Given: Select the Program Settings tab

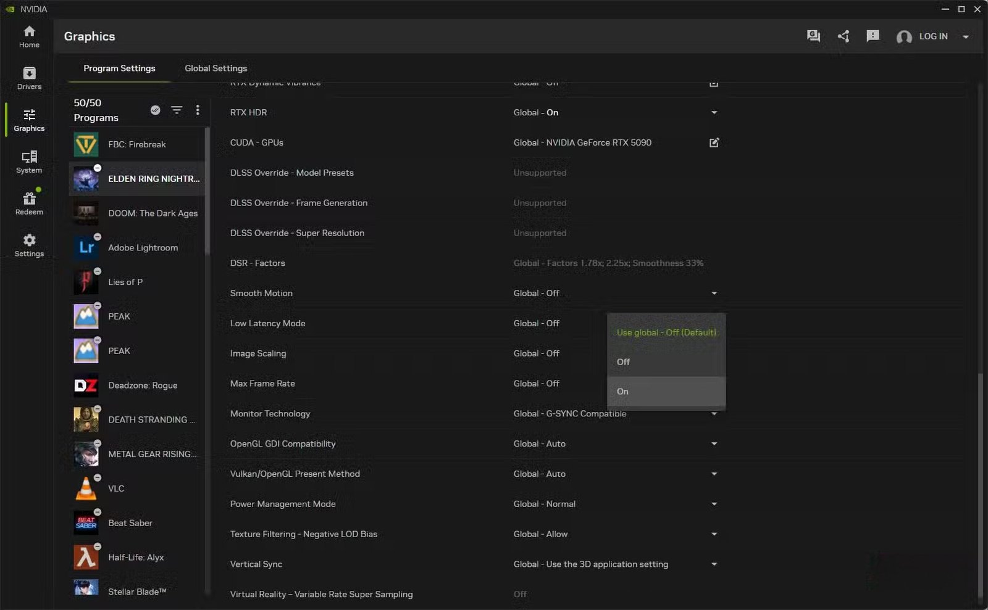Looking at the screenshot, I should point(119,68).
